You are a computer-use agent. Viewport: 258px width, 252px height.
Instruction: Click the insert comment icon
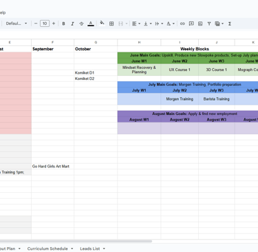point(191,23)
